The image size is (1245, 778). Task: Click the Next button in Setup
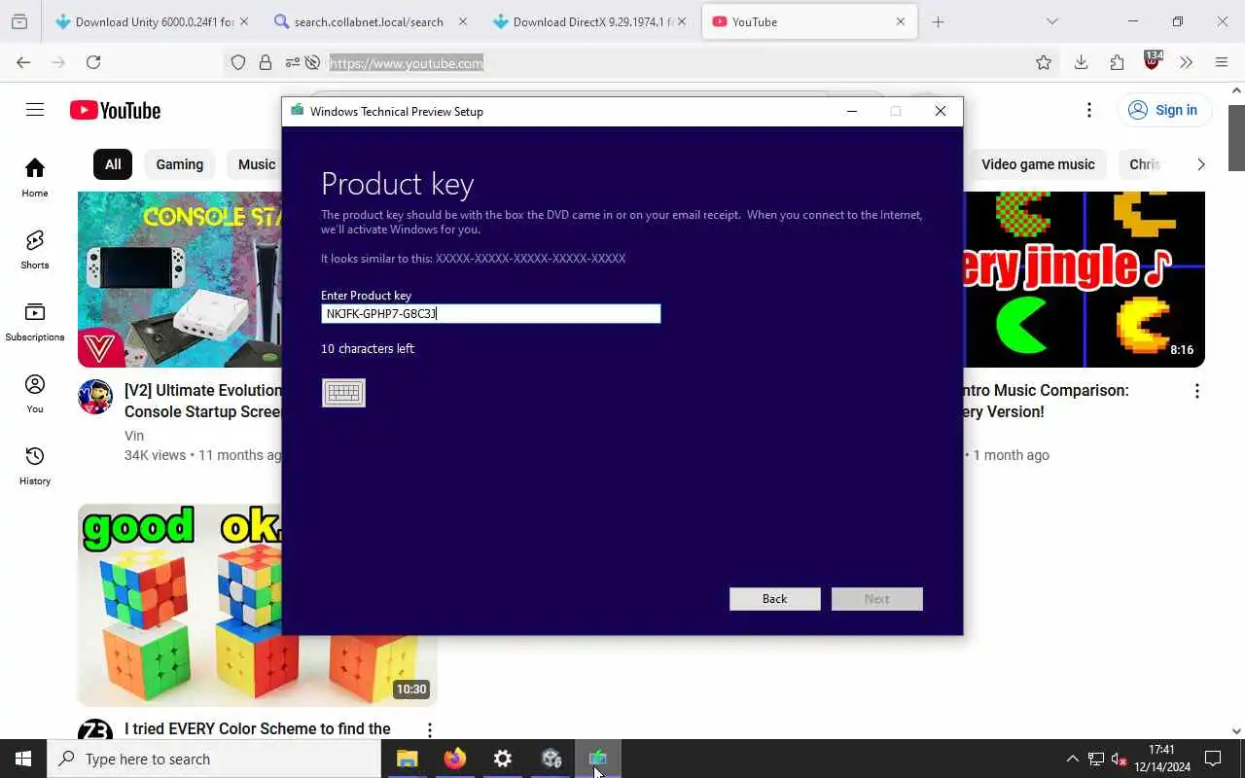876,599
